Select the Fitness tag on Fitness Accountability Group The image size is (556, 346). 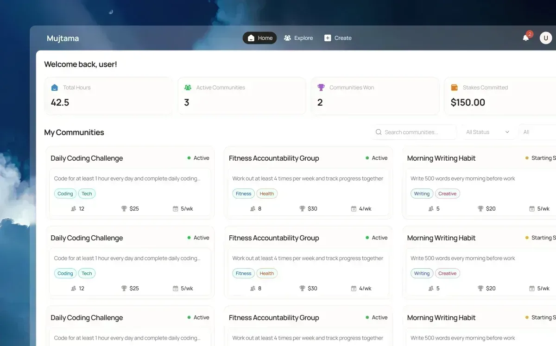click(243, 194)
